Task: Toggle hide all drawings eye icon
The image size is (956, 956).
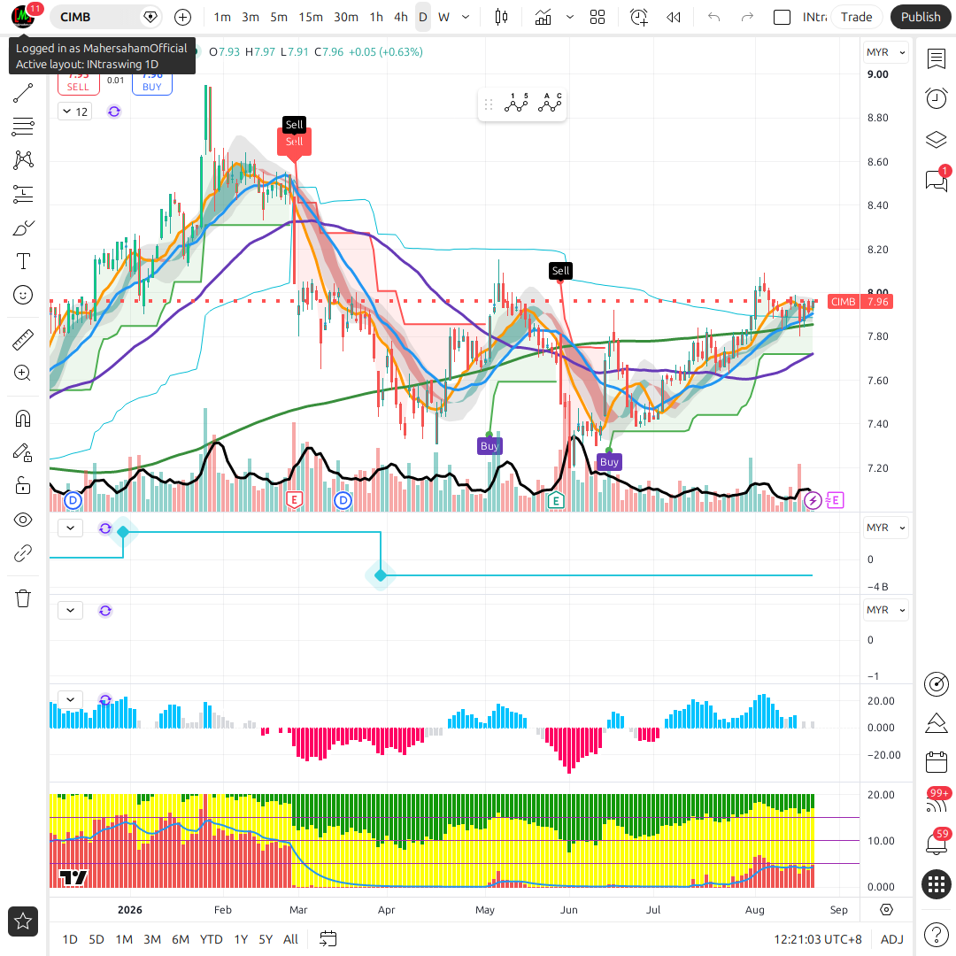Action: (x=23, y=520)
